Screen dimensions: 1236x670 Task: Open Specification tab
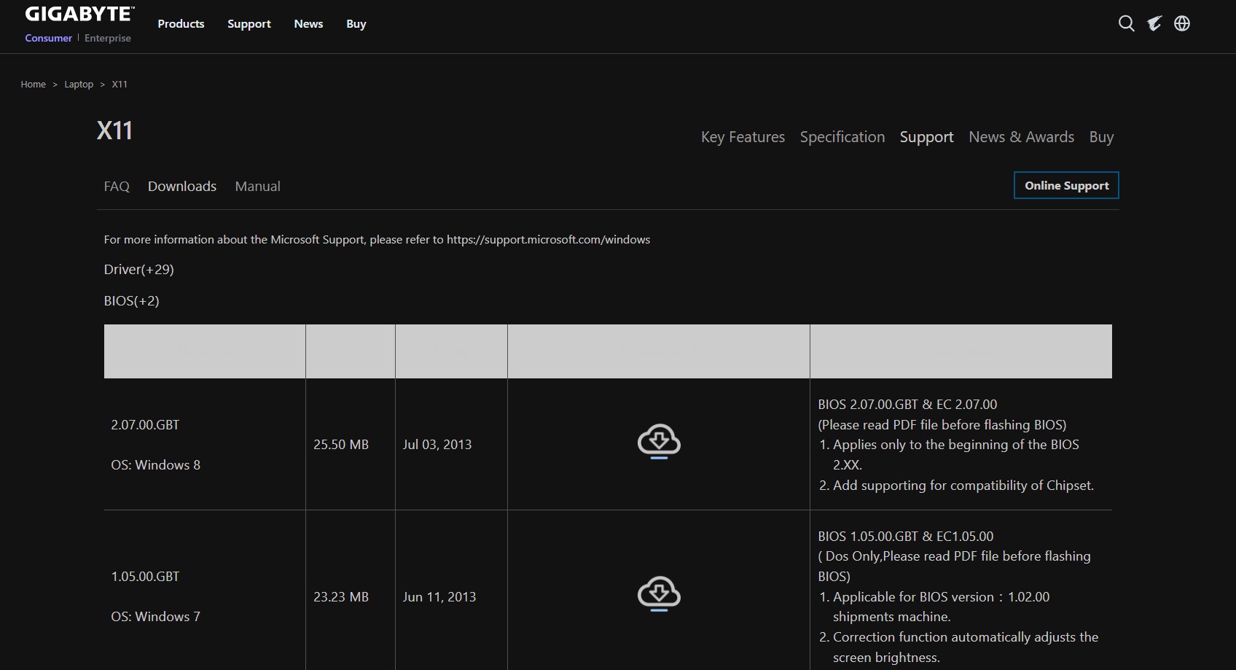coord(842,137)
